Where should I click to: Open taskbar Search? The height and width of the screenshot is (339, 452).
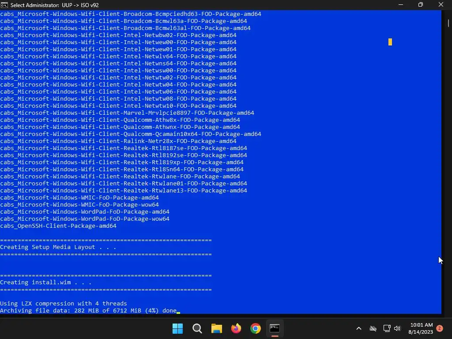pyautogui.click(x=197, y=328)
